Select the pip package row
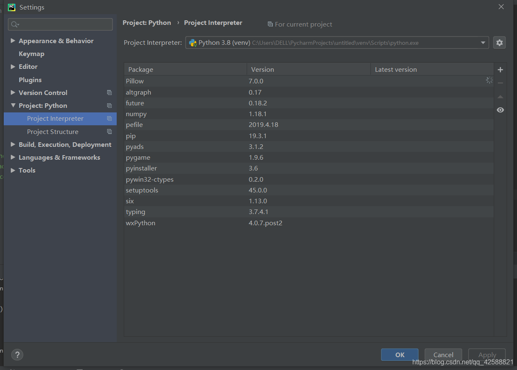This screenshot has height=370, width=517. pos(309,136)
